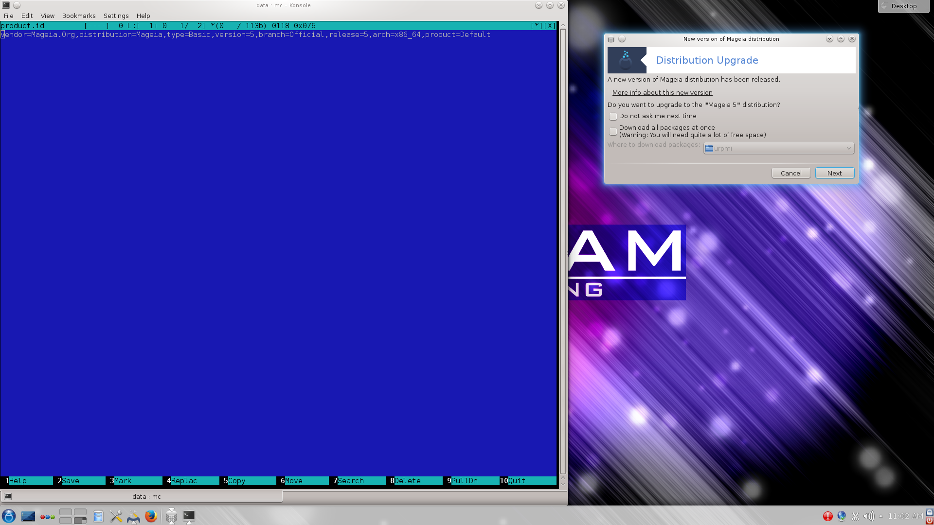934x525 pixels.
Task: Switch to the second virtual desktop in the pager
Action: (80, 512)
